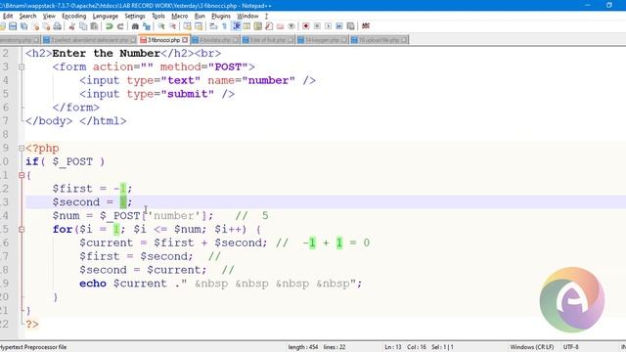This screenshot has width=626, height=352.
Task: Click the green Undo arrow icon
Action: [109, 26]
